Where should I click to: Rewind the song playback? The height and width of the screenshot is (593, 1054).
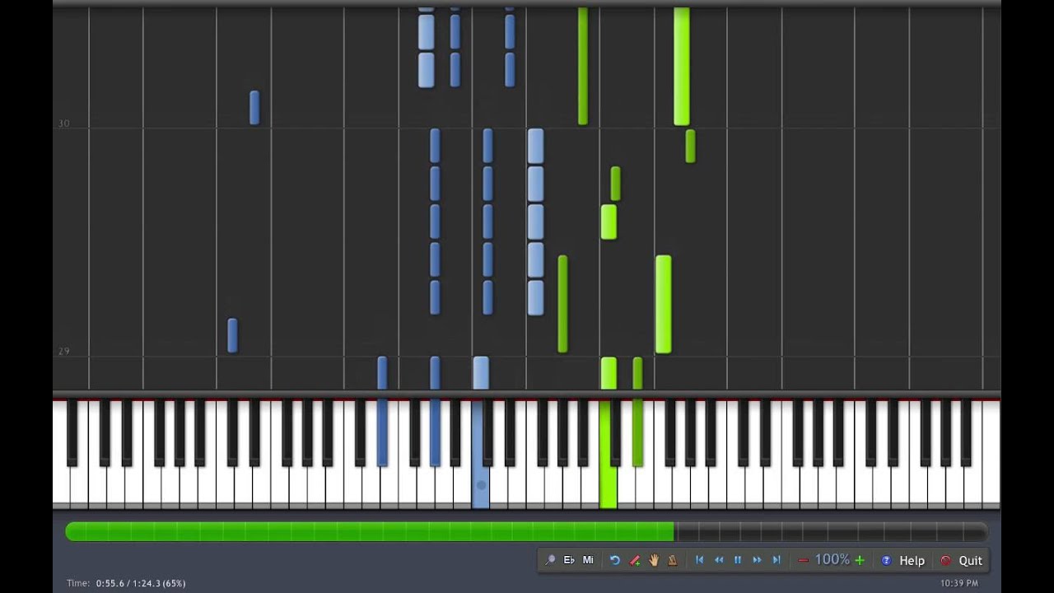point(719,560)
